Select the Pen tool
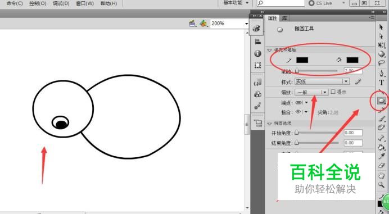This screenshot has height=214, width=389. (x=382, y=73)
